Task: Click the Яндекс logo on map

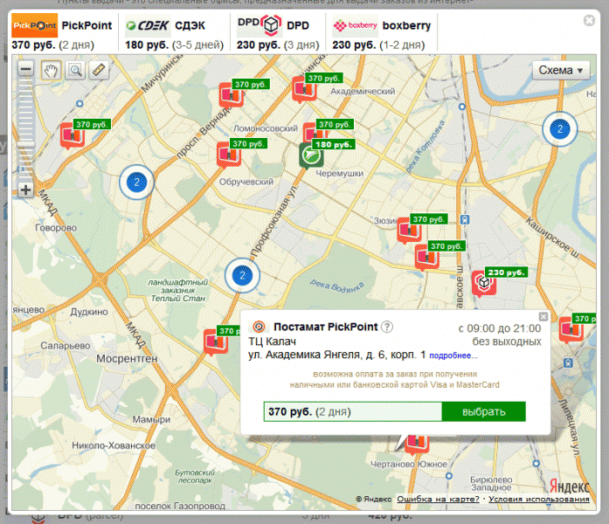Action: tap(569, 486)
